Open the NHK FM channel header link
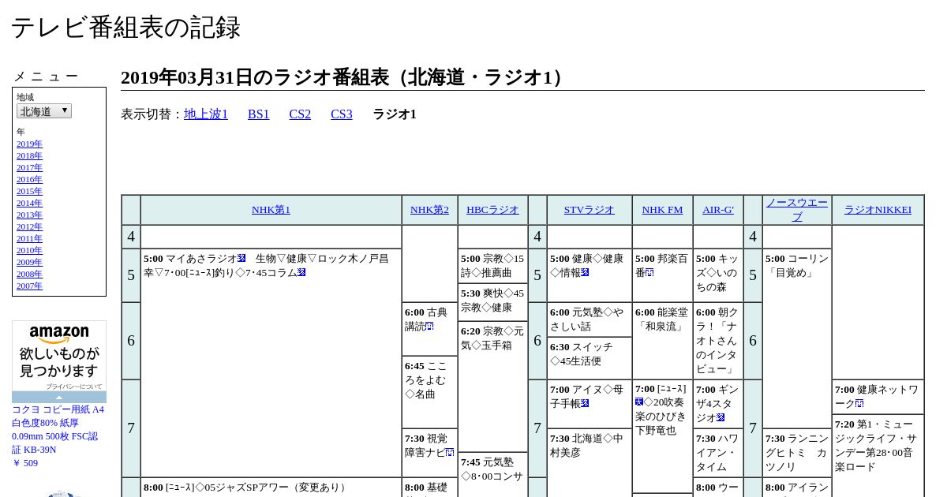947x497 pixels. tap(662, 210)
